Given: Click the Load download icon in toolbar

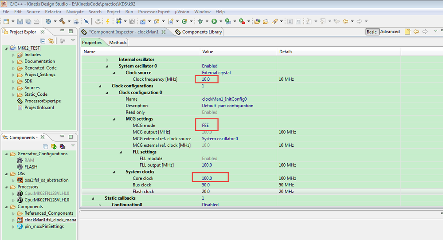Looking at the screenshot, I should [118, 21].
